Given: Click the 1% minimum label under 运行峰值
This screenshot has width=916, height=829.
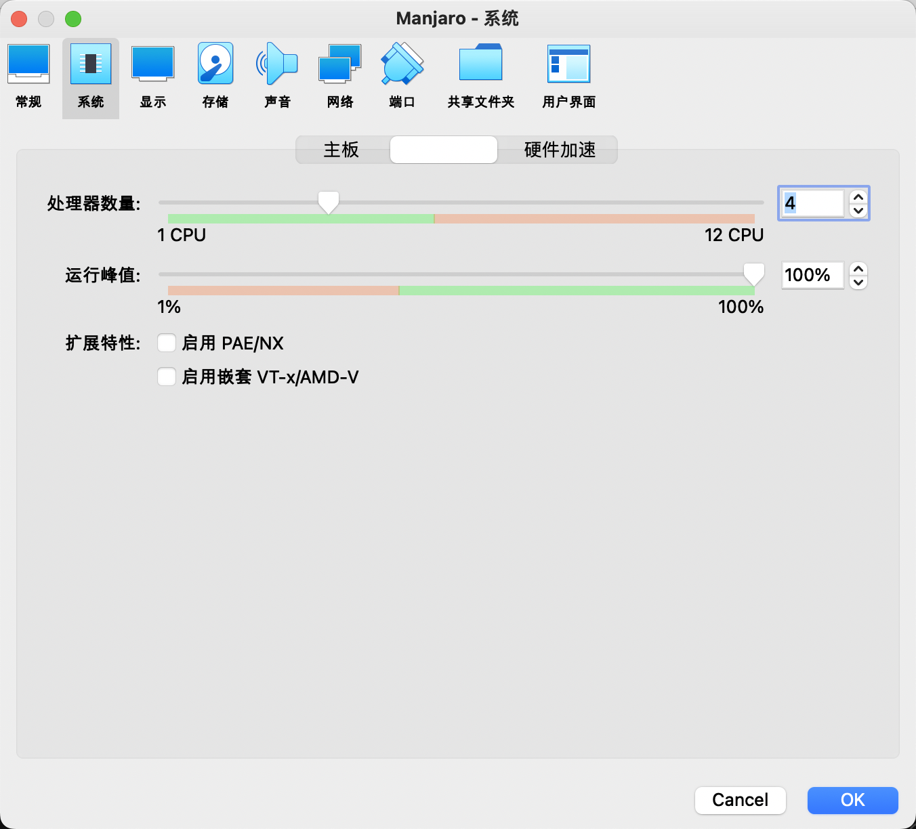Looking at the screenshot, I should [x=169, y=307].
